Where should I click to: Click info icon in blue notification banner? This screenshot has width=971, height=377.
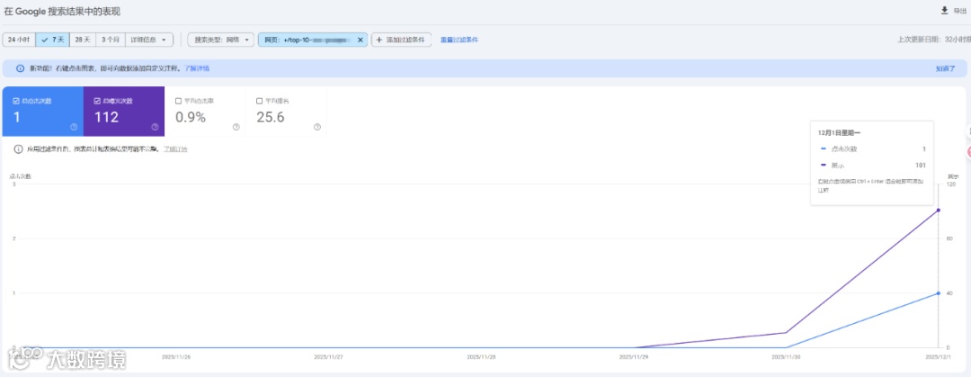[x=21, y=68]
